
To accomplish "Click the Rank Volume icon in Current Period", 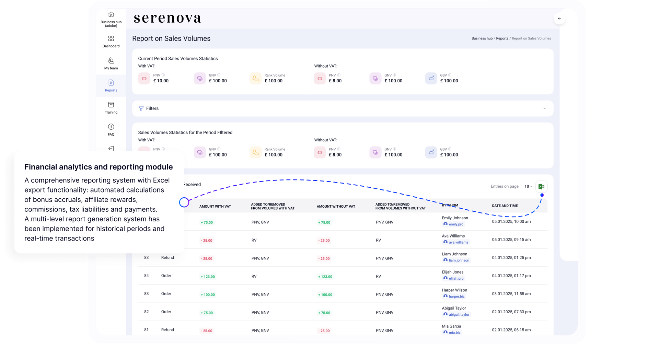I will pyautogui.click(x=255, y=78).
